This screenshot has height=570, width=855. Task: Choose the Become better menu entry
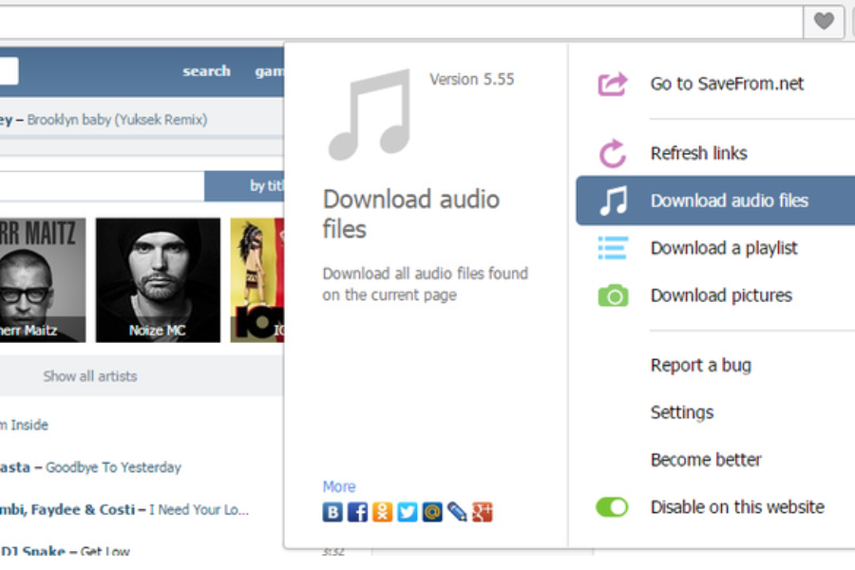point(706,460)
